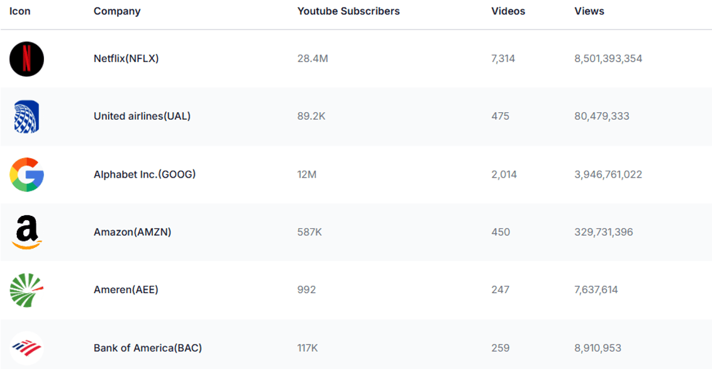This screenshot has width=712, height=369.
Task: Select the Alphabet Inc.(GOOG) company name
Action: click(145, 174)
